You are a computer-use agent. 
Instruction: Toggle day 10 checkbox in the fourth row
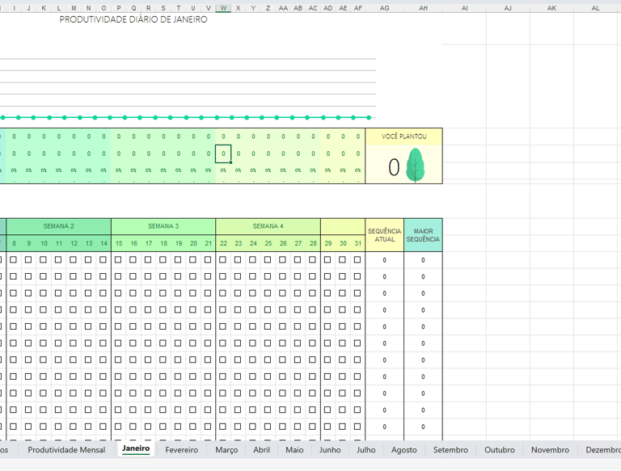click(x=43, y=309)
